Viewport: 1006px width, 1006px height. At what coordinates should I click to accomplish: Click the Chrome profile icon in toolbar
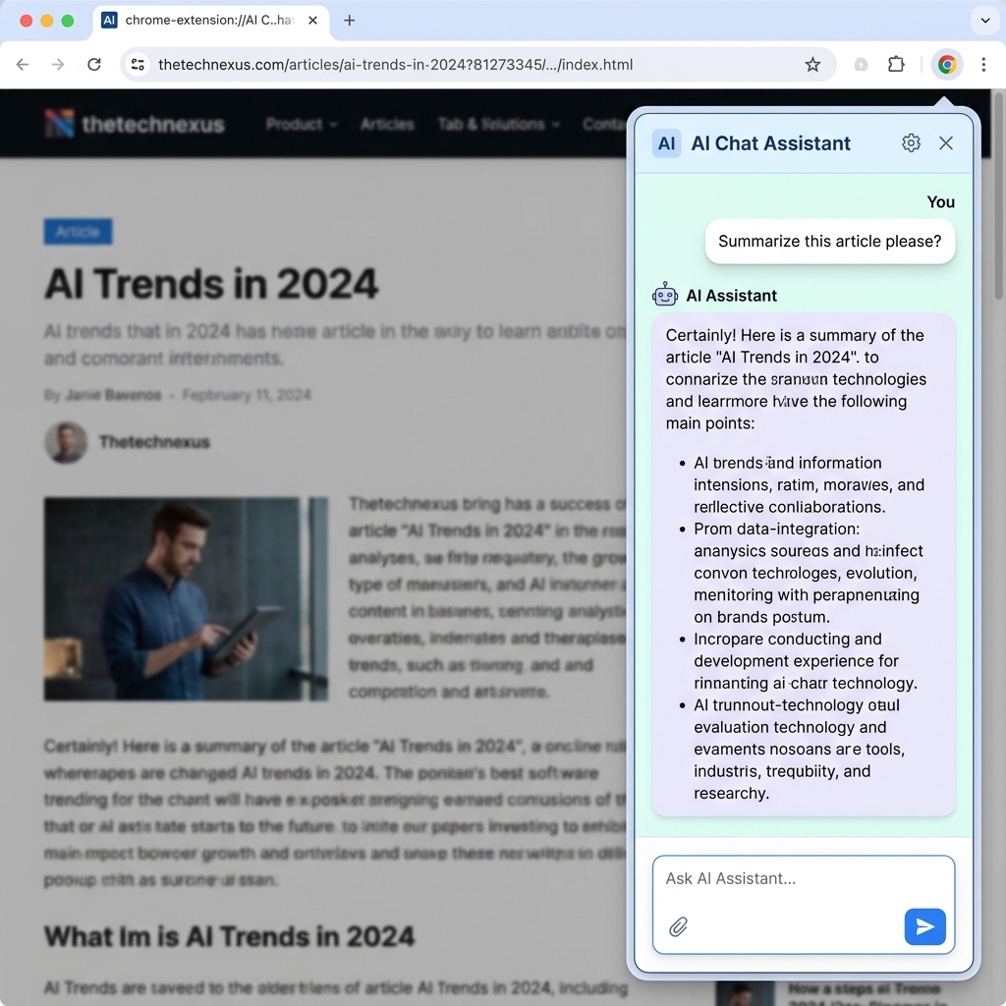click(x=947, y=64)
